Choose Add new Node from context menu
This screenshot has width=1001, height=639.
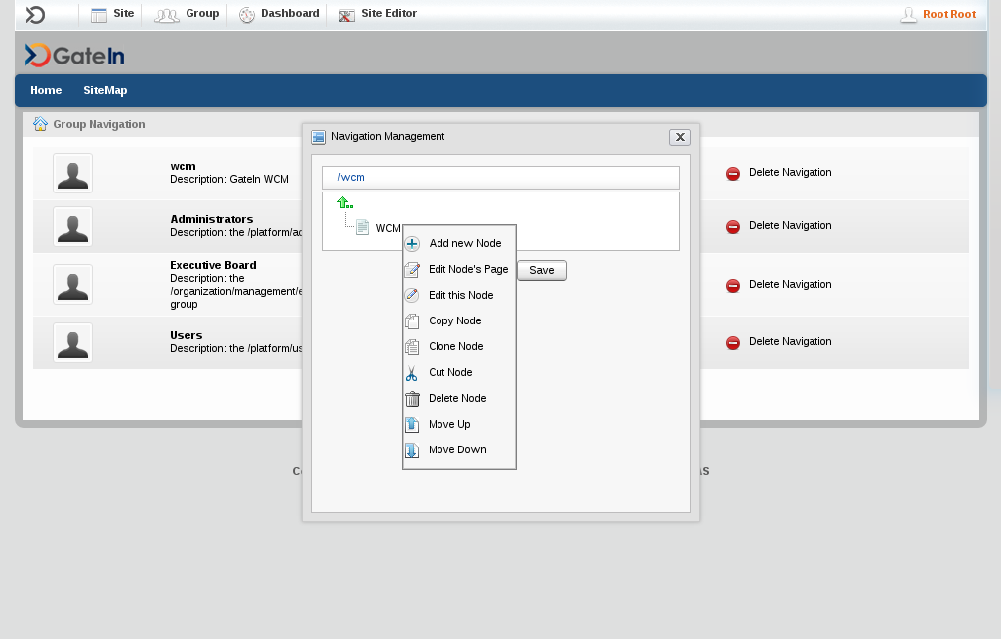464,243
